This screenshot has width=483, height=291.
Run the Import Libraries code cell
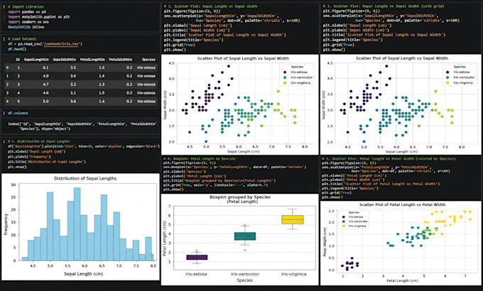click(x=4, y=7)
